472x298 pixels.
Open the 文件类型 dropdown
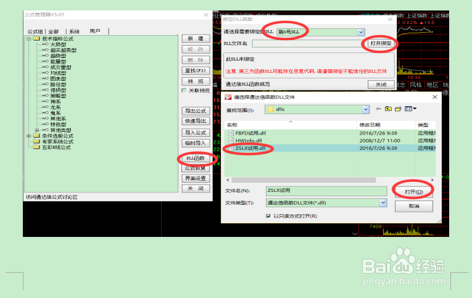[x=383, y=203]
